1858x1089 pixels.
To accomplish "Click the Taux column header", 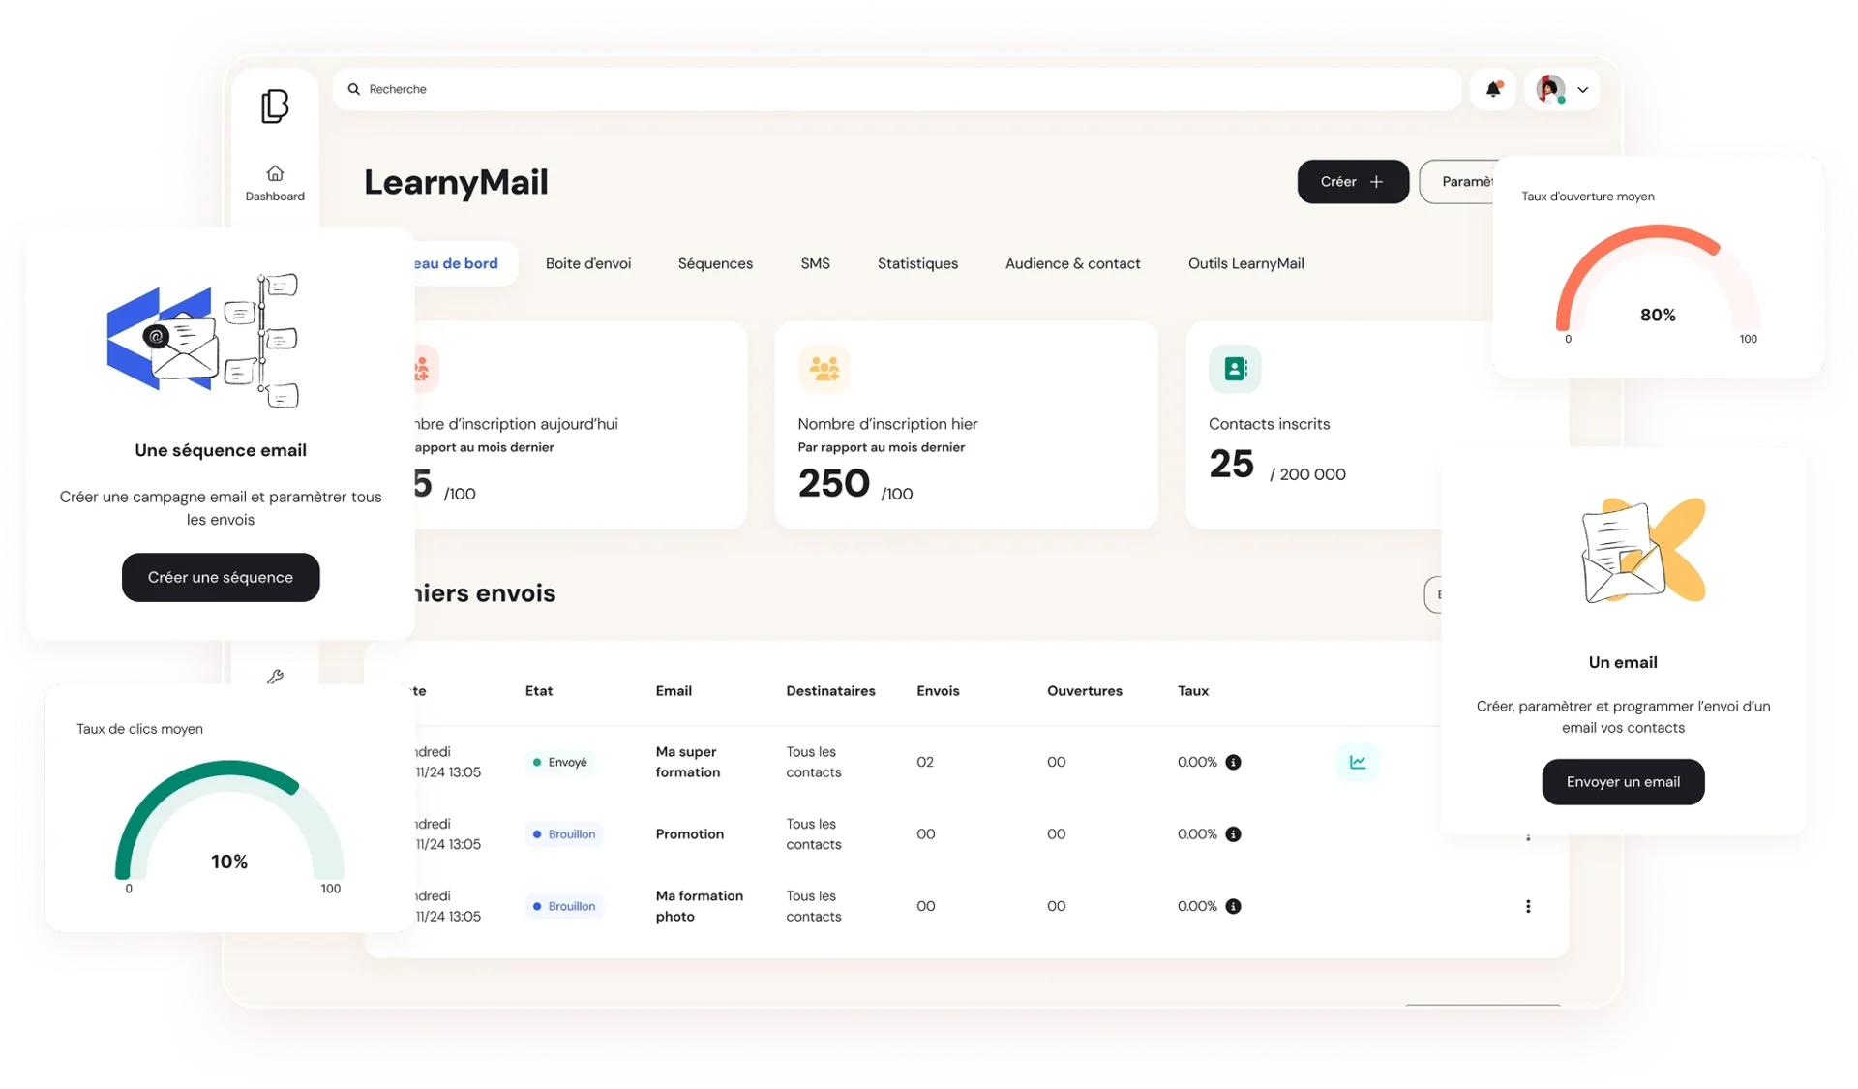I will coord(1193,690).
